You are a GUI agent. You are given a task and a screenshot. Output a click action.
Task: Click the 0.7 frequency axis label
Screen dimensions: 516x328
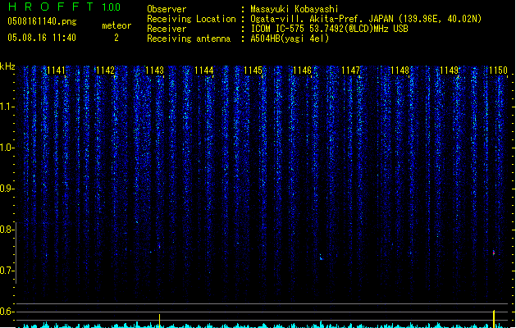coord(7,271)
